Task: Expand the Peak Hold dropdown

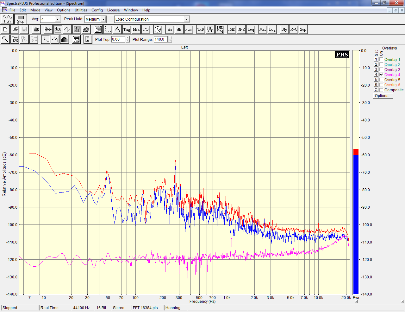Action: coord(103,19)
